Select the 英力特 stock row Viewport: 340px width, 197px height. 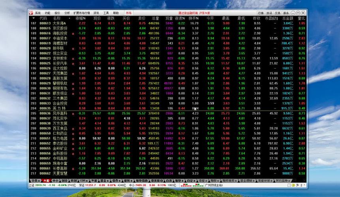coord(167,108)
